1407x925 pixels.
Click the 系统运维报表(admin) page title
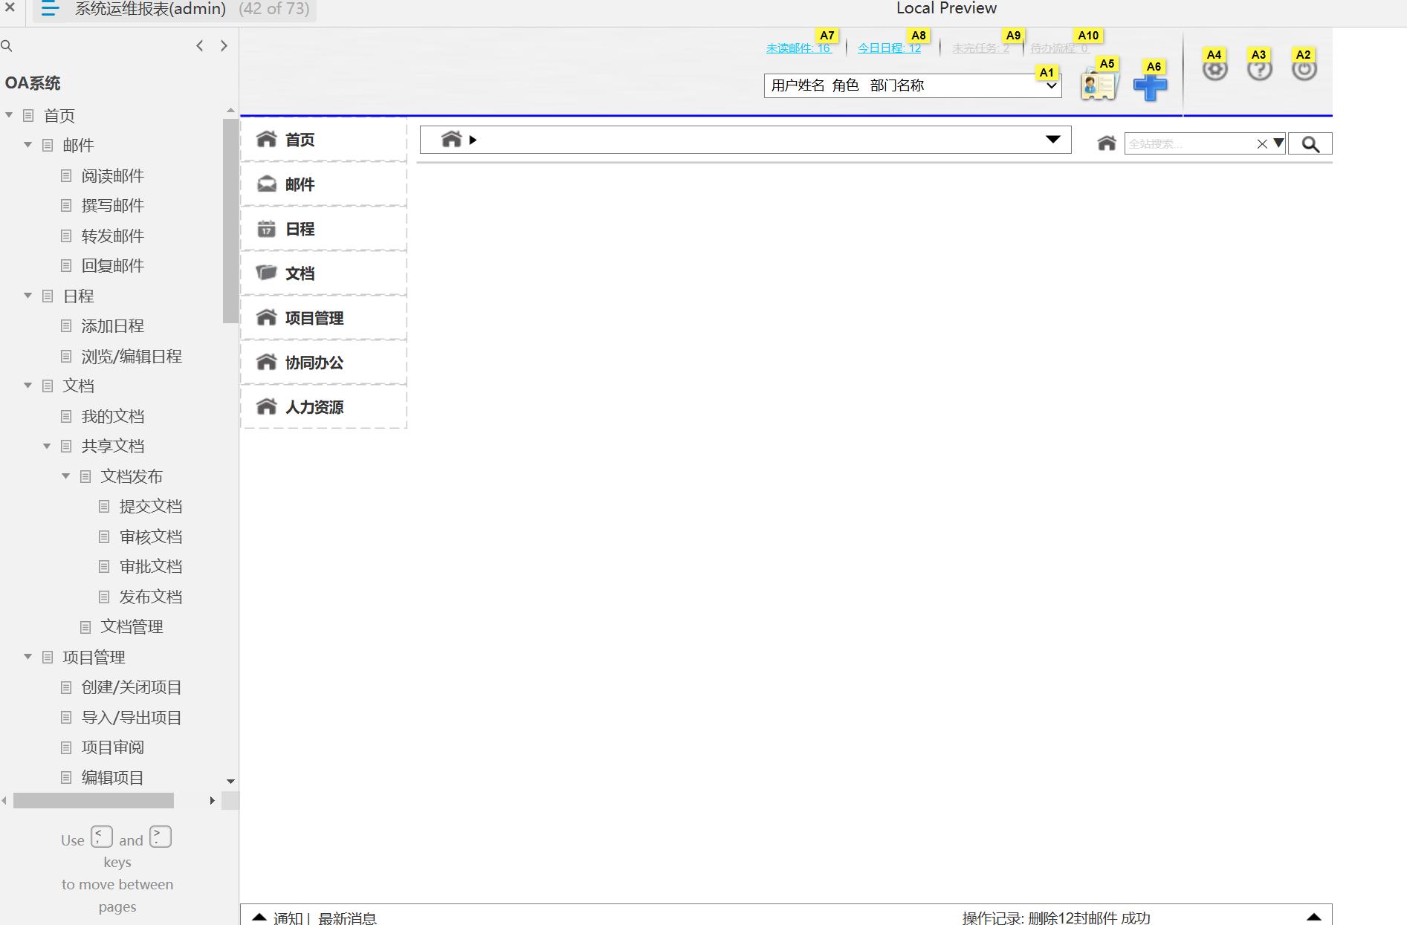click(x=150, y=9)
